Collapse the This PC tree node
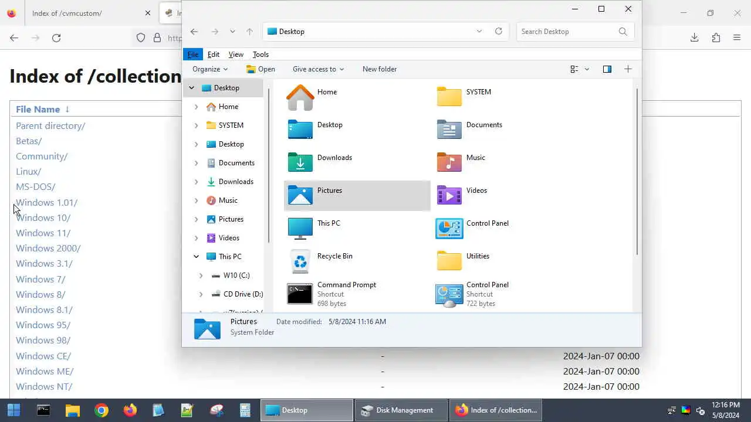This screenshot has width=751, height=422. tap(196, 257)
